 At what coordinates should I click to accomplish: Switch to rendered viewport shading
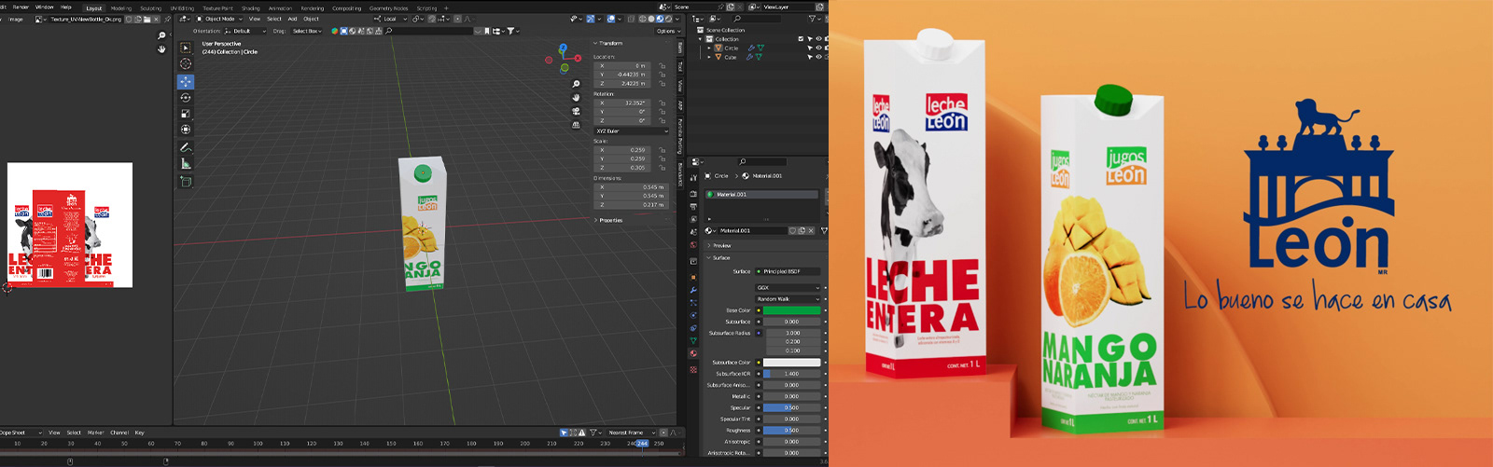(667, 19)
